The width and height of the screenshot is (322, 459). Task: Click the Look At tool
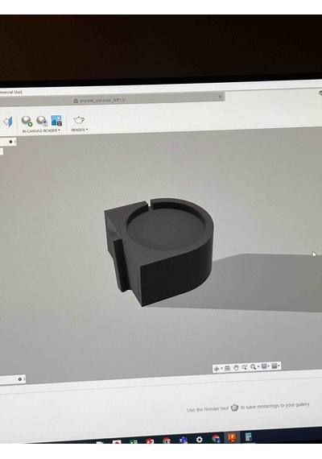pos(227,368)
